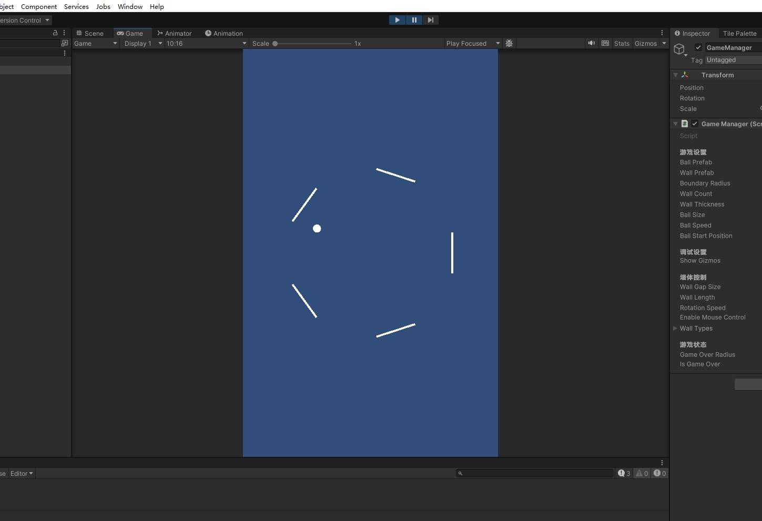Open the Tile Palette tab
This screenshot has width=762, height=521.
tap(739, 33)
